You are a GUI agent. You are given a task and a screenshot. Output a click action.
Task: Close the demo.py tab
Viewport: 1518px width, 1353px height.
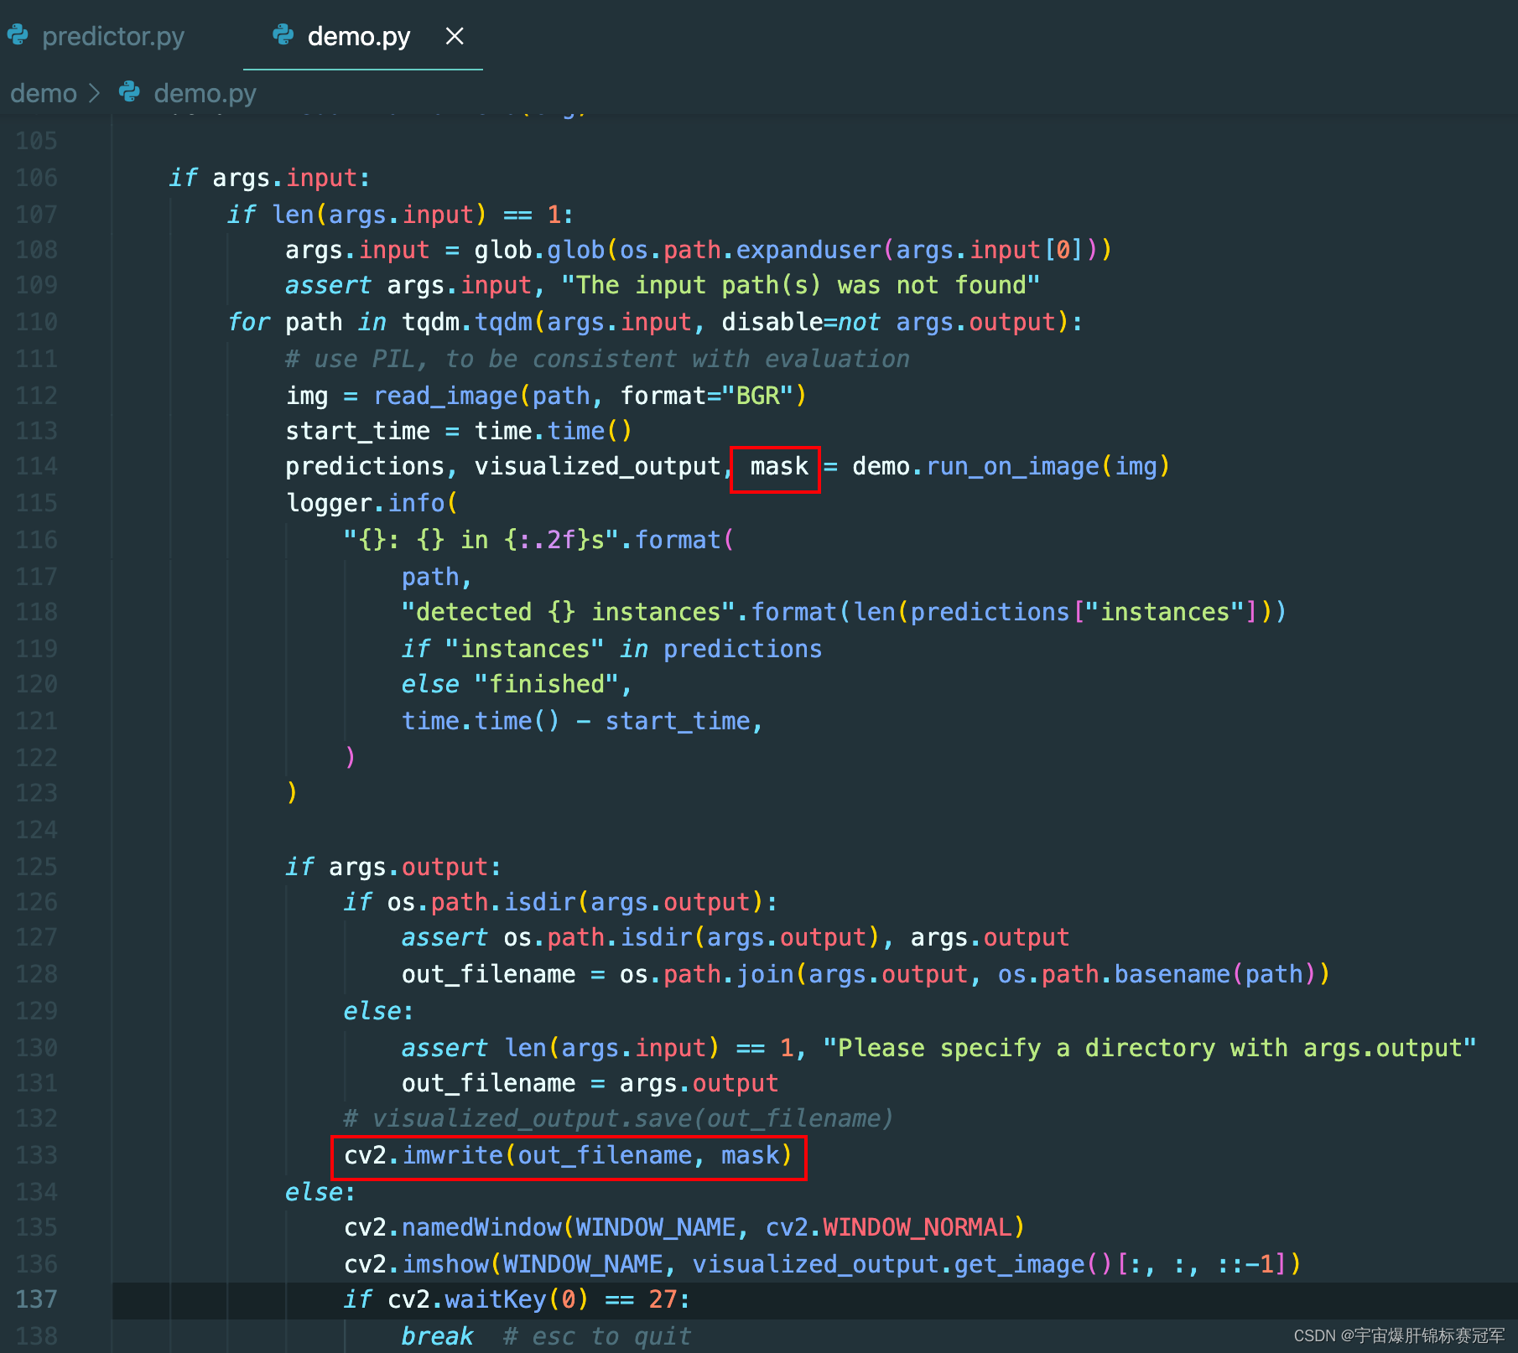click(455, 36)
